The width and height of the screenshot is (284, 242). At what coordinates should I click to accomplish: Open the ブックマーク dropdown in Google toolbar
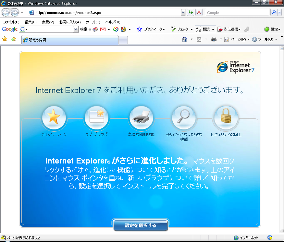pyautogui.click(x=151, y=29)
